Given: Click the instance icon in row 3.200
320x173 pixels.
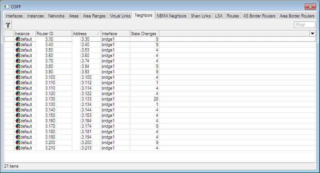Looking at the screenshot, I should [x=18, y=142].
